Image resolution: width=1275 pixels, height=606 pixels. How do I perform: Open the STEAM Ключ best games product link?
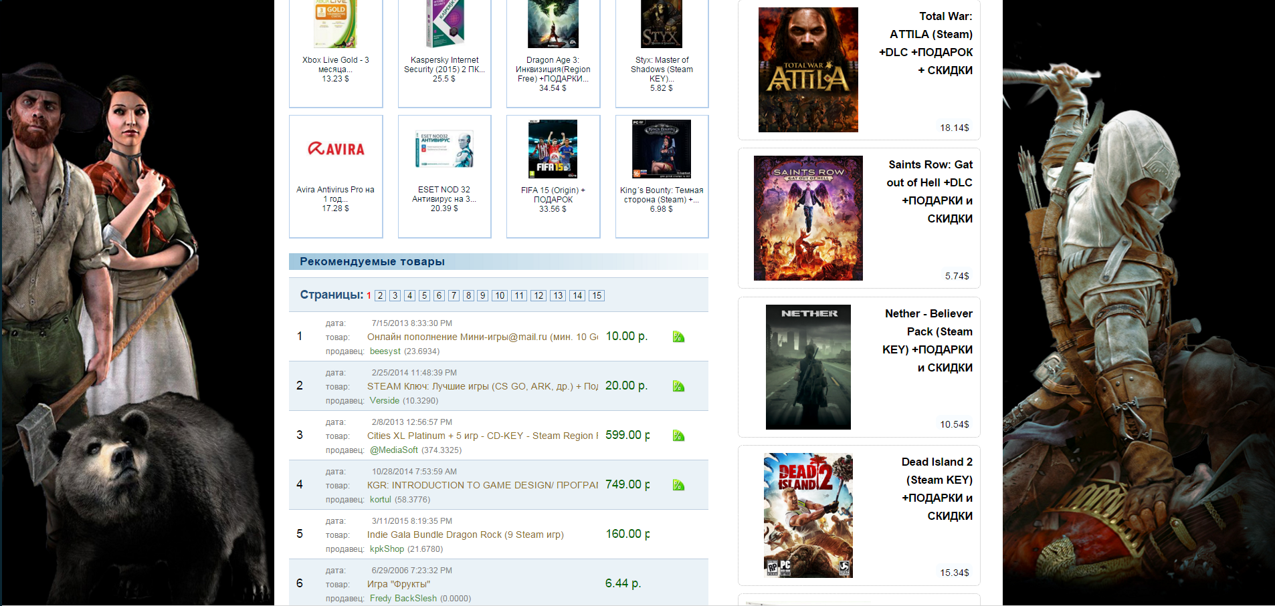[482, 386]
